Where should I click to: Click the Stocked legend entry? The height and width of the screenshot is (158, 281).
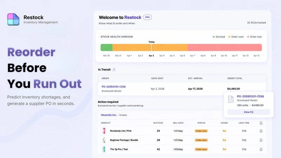[219, 37]
